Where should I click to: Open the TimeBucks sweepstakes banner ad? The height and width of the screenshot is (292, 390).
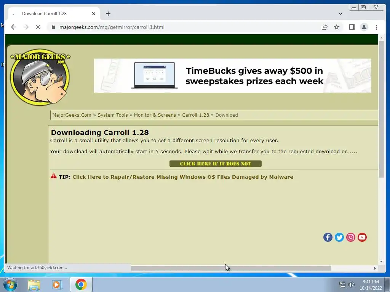[233, 76]
